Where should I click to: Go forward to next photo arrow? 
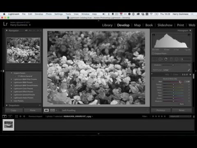pos(24,116)
